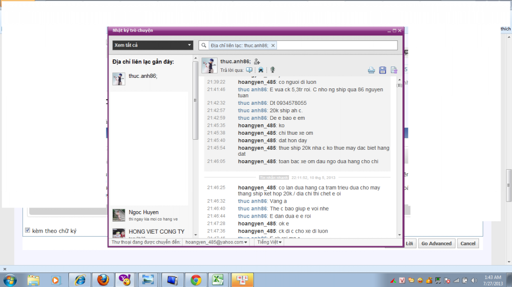Reply via instant message icon
Screen dimensions: 512x287
[249, 70]
